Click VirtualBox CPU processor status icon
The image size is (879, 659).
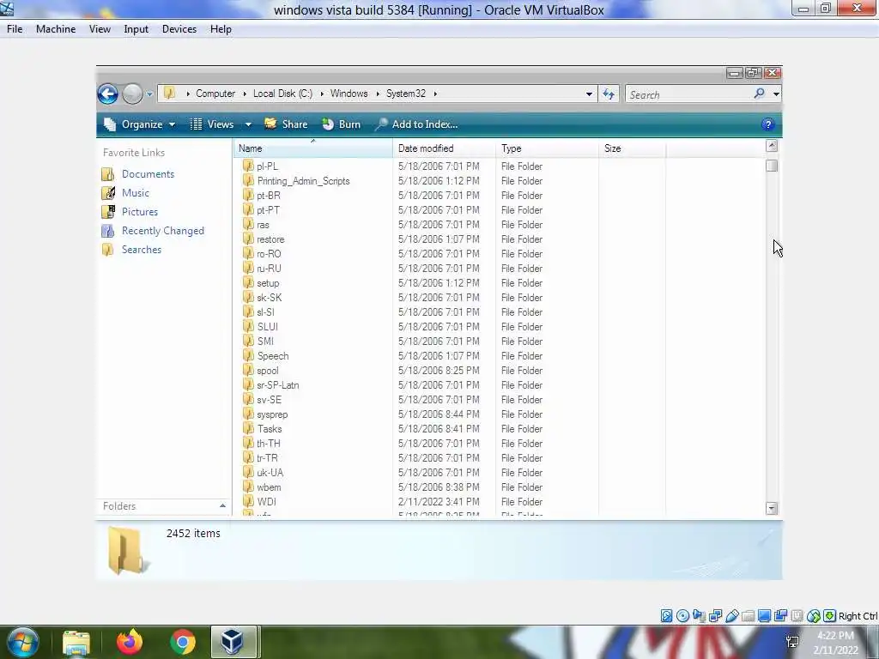tap(797, 616)
